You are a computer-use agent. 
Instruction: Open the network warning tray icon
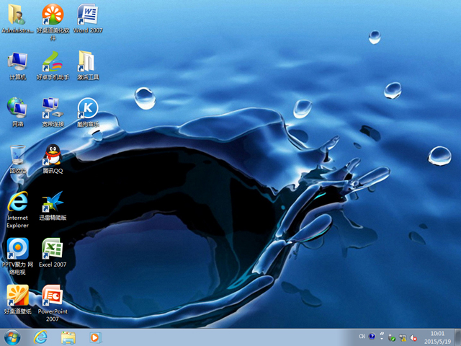pos(403,338)
